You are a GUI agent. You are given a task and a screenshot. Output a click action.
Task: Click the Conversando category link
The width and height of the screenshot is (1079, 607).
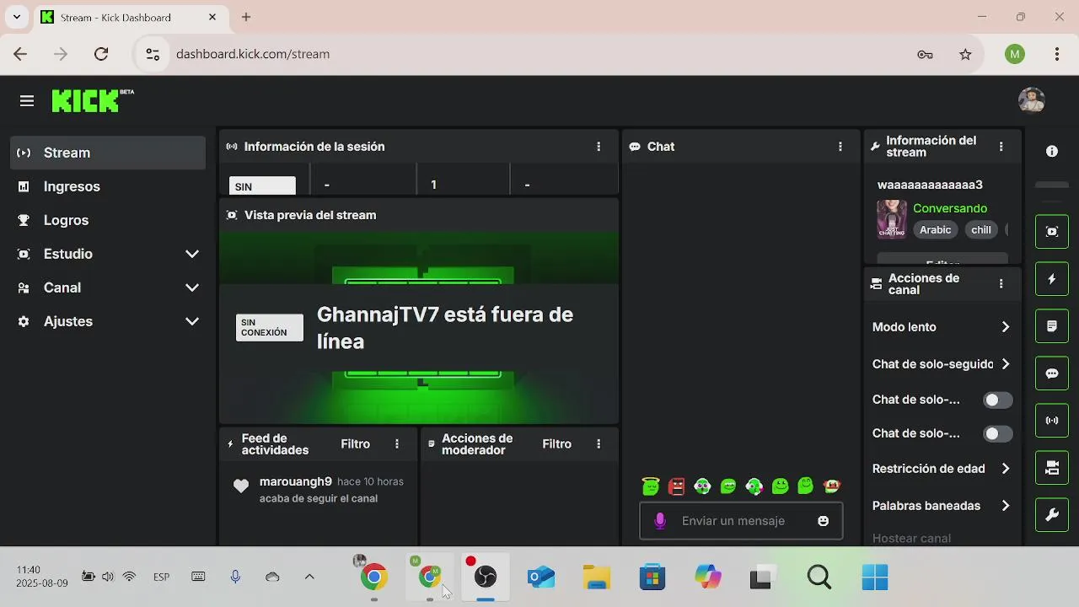click(950, 208)
